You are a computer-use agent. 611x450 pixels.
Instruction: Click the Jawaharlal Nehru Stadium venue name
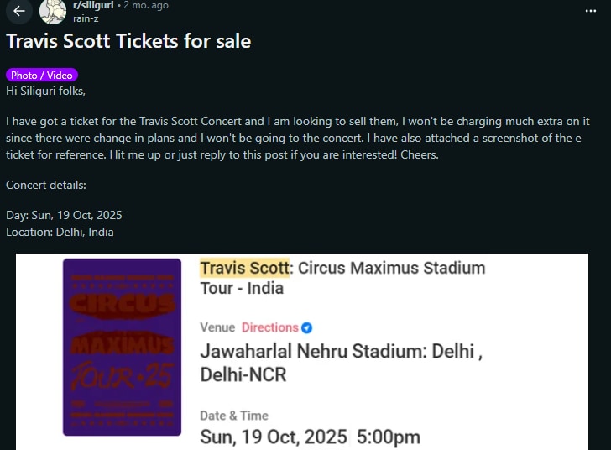click(x=340, y=362)
